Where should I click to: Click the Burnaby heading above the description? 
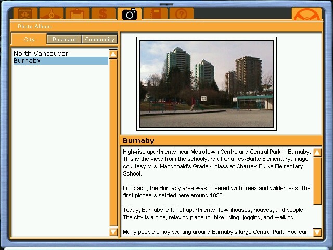tap(138, 141)
